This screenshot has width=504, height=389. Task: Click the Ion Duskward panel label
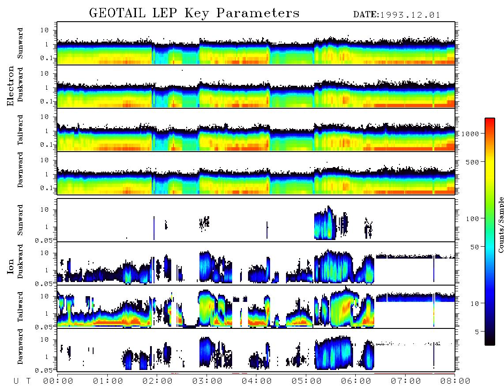coord(20,262)
